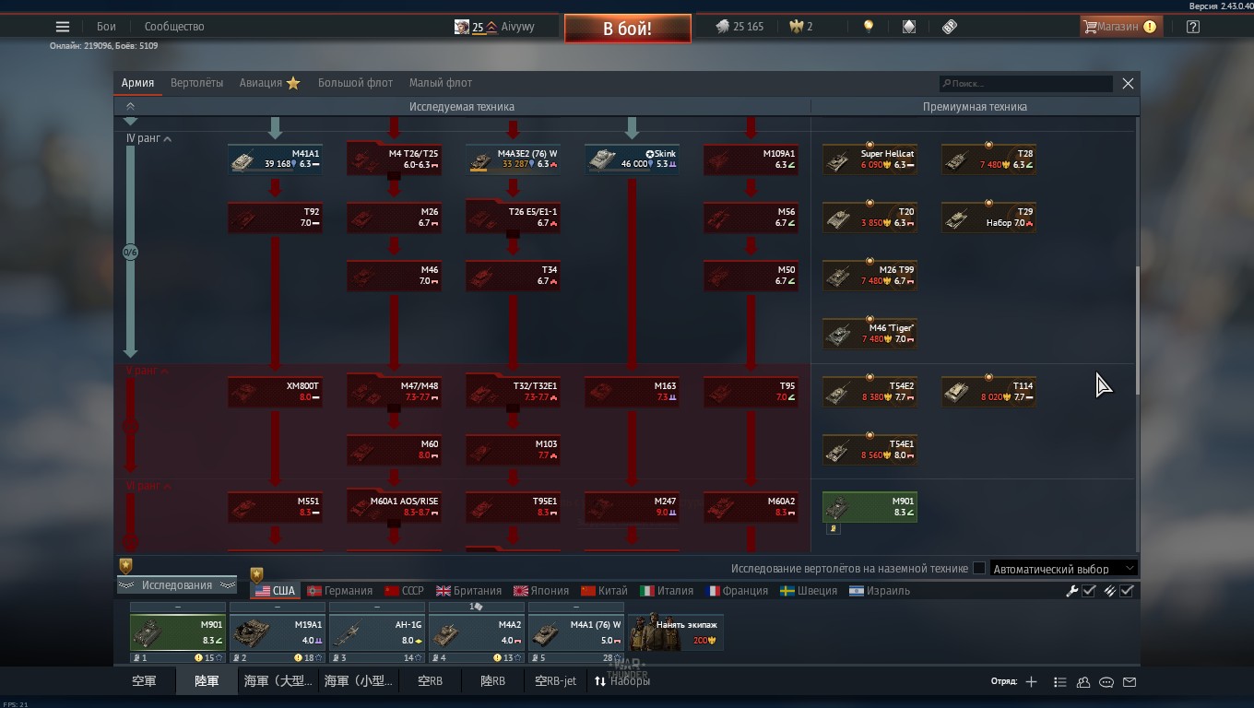Open the Бои menu
Screen dimensions: 1254x708
(107, 27)
